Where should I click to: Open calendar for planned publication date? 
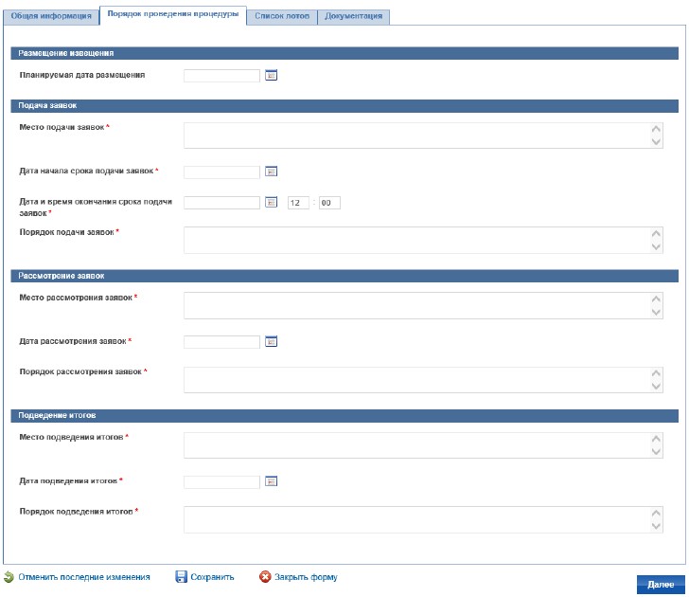(271, 75)
